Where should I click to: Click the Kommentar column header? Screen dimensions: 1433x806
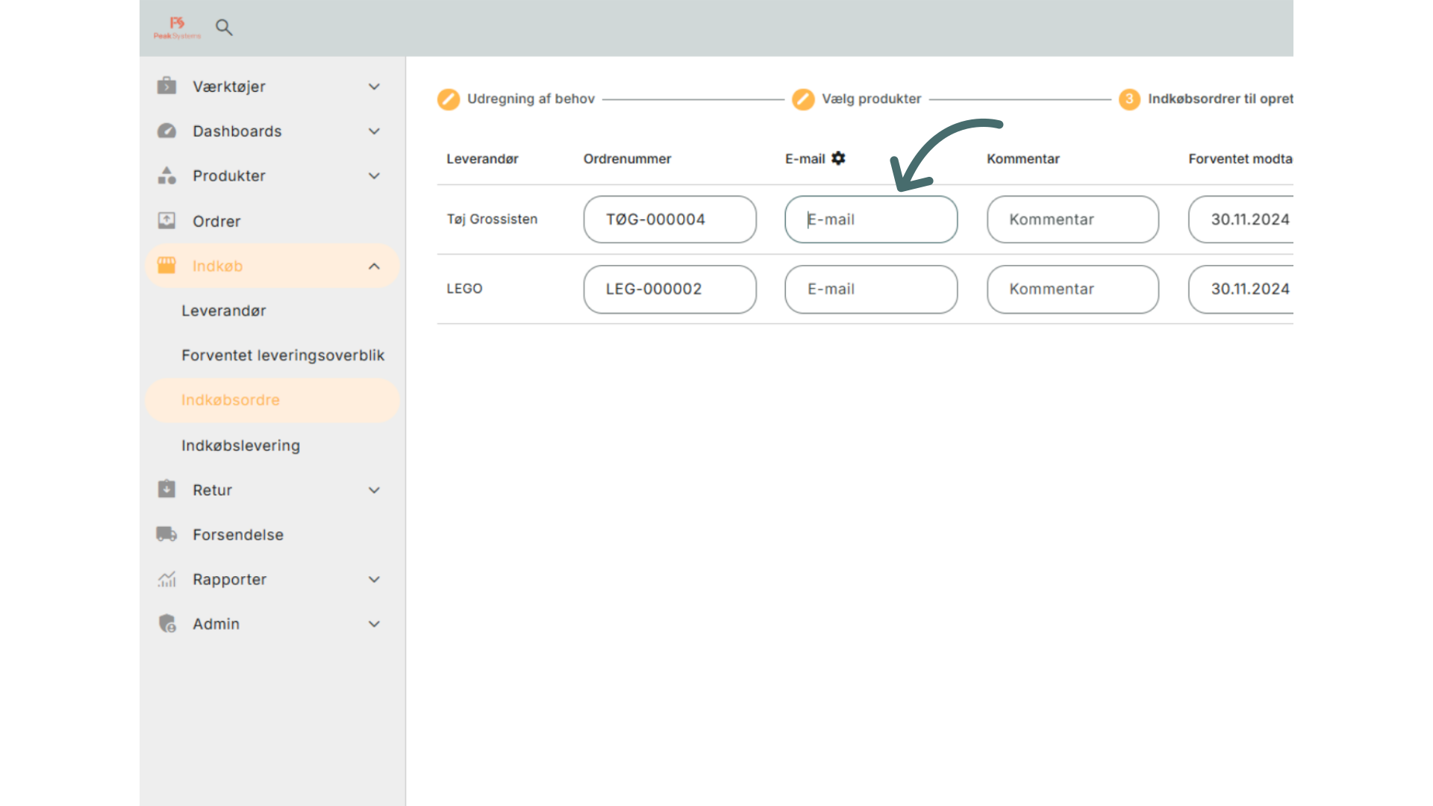1023,159
